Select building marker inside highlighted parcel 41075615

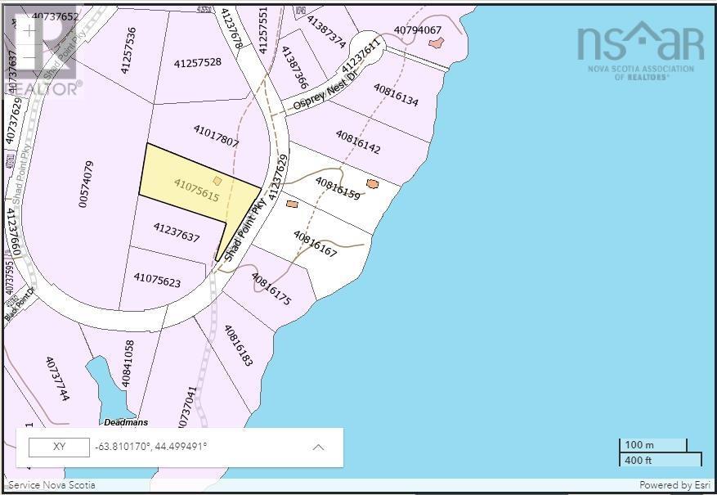[x=217, y=180]
